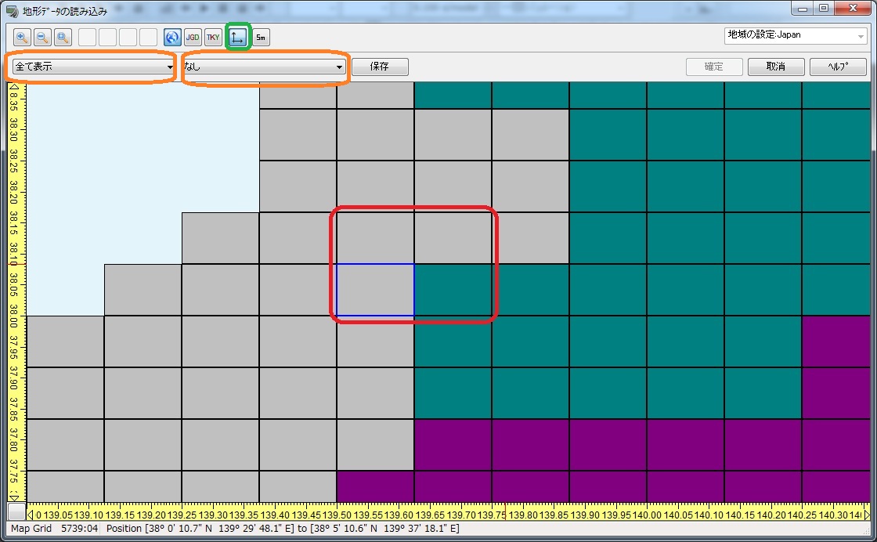Click the 確定 confirm button
Screen dimensions: 877x542
pyautogui.click(x=714, y=67)
